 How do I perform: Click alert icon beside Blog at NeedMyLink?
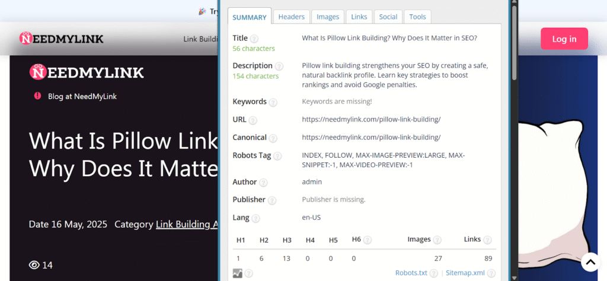(37, 95)
